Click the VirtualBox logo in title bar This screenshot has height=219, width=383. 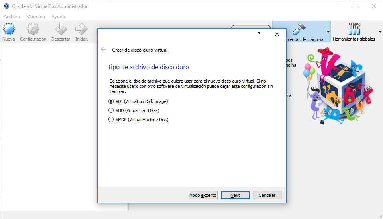[x=6, y=6]
